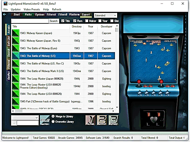Open the Video Presets menu
Image resolution: width=190 pixels, height=142 pixels.
click(32, 9)
